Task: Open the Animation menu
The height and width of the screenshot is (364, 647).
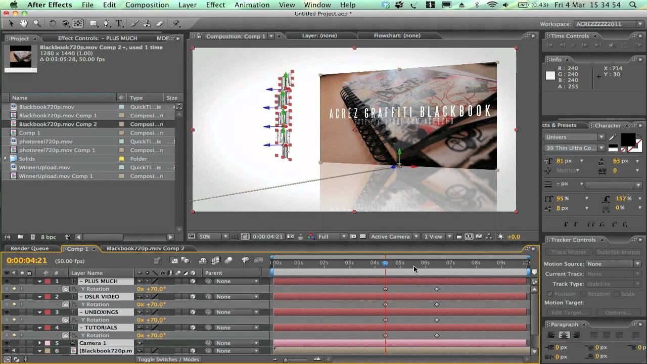Action: pyautogui.click(x=252, y=5)
